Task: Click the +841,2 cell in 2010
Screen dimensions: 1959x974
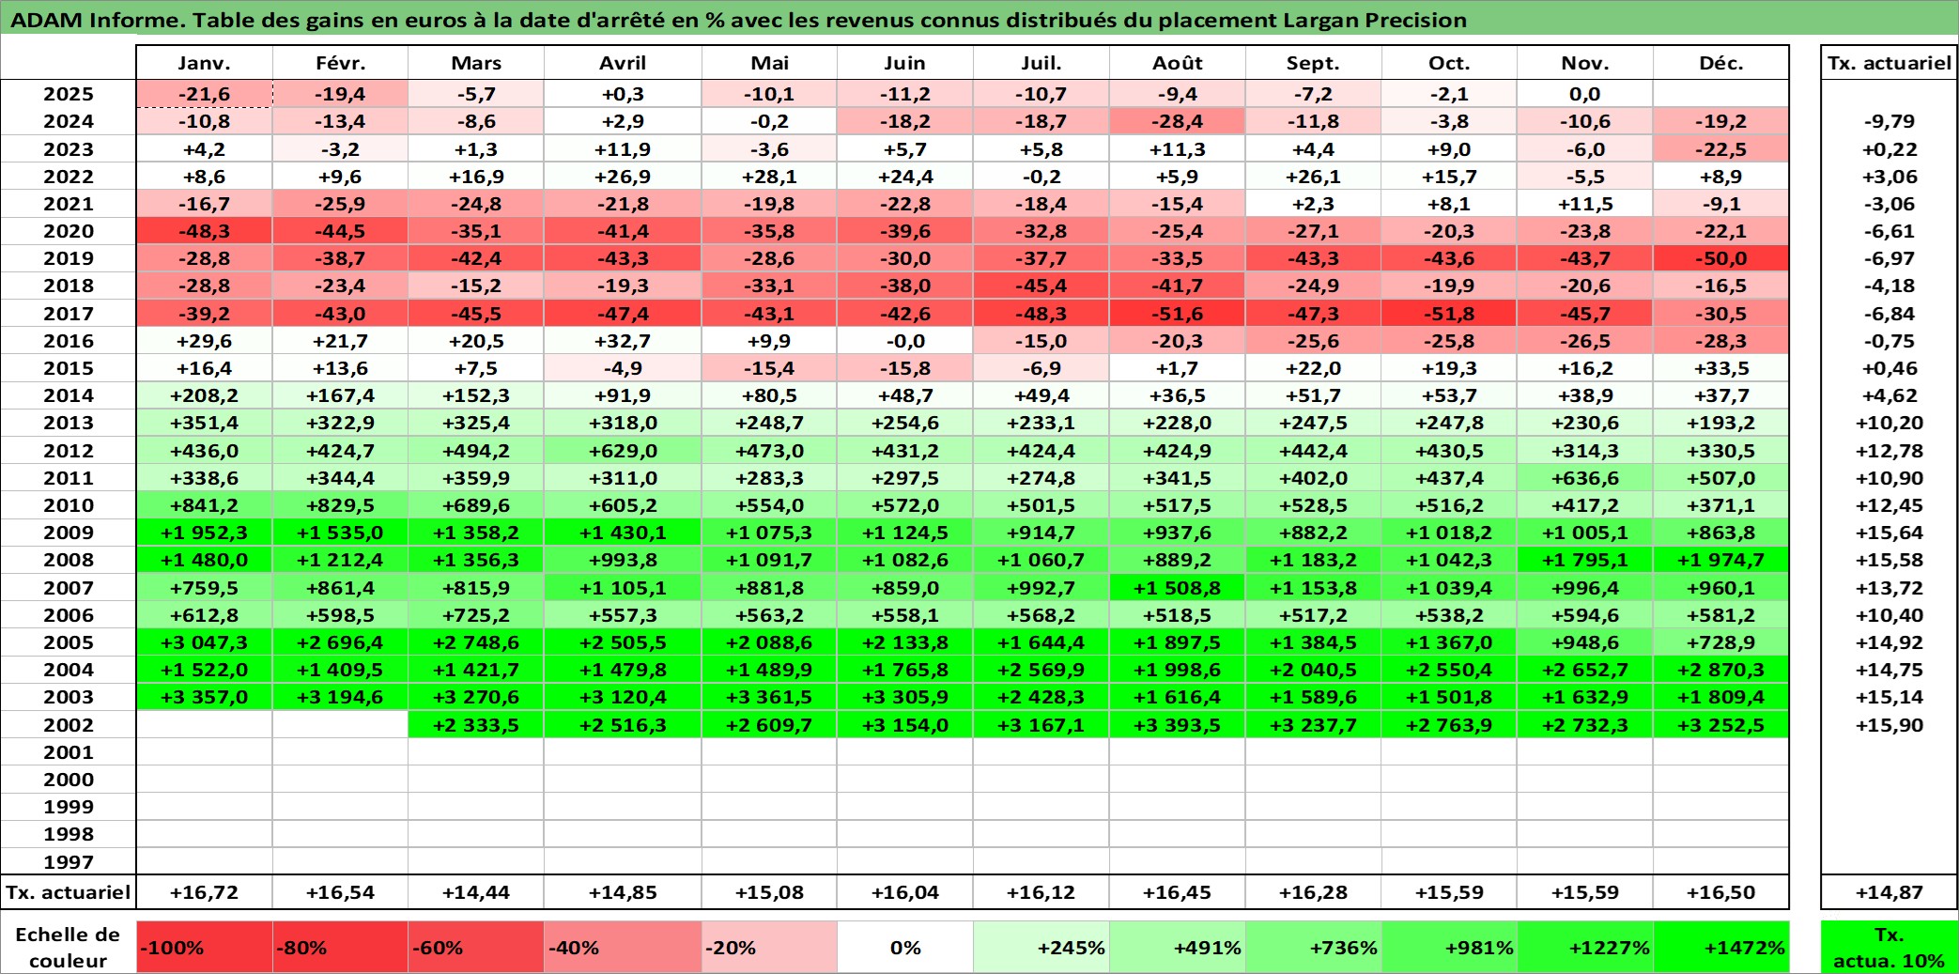Action: coord(204,505)
